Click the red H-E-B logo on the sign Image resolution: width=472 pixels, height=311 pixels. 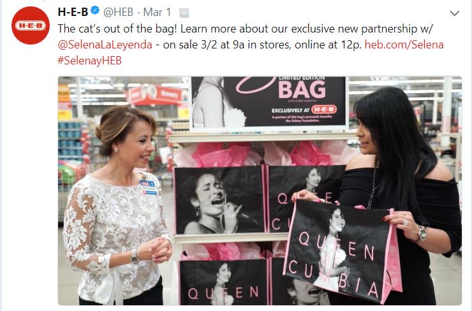click(x=324, y=109)
